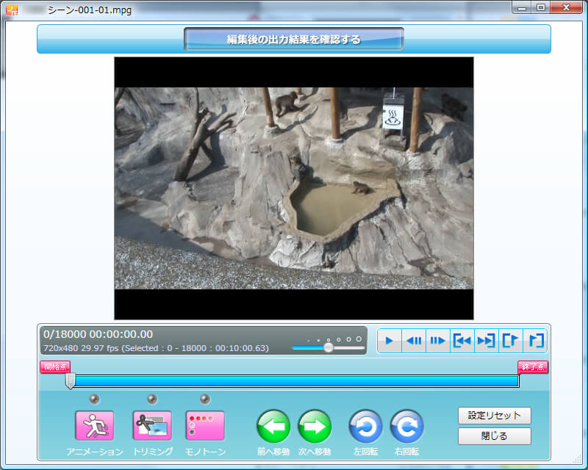Apply the モノトーン effect
The width and height of the screenshot is (588, 470).
pos(204,425)
